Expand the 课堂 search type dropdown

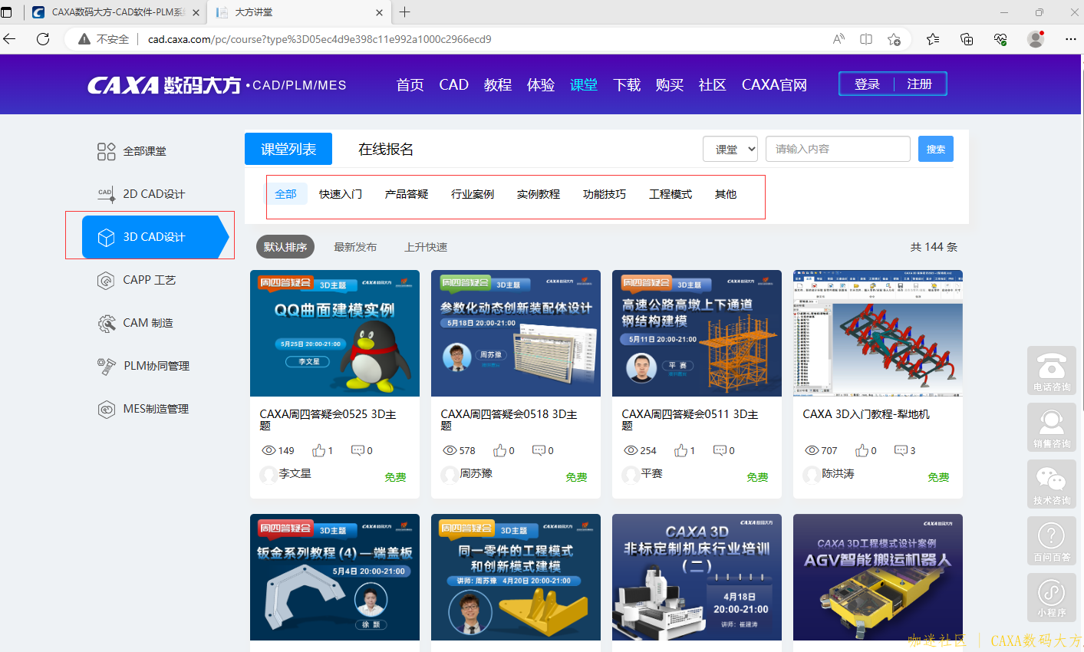730,149
